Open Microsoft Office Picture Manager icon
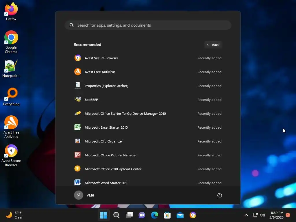Viewport: 296px width, 222px height. coord(77,155)
